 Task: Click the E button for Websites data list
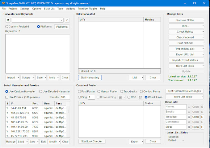[202, 117]
